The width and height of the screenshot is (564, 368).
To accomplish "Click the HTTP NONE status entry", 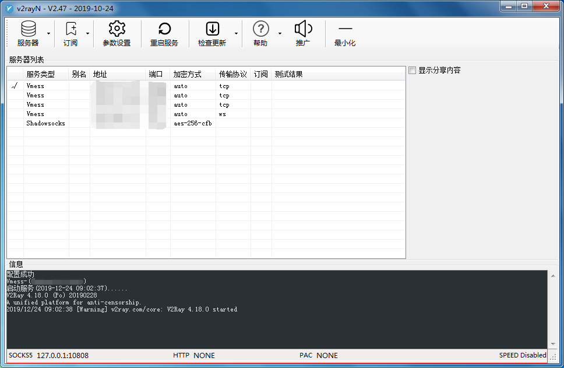I will 194,355.
